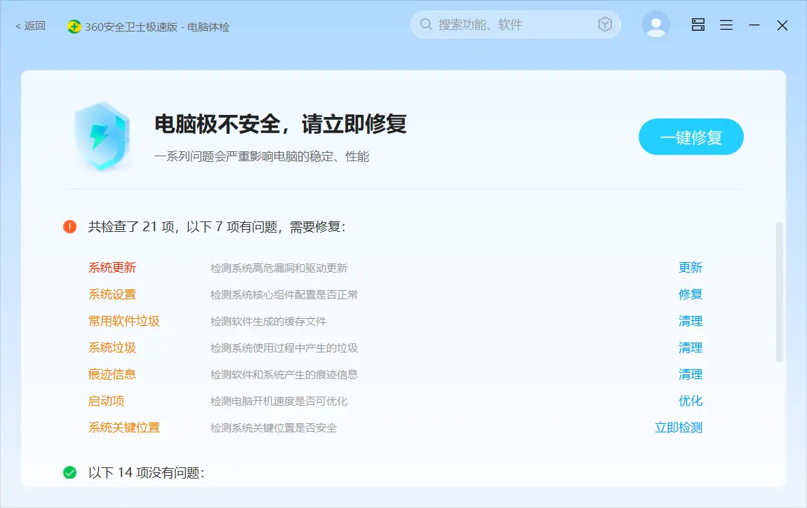The height and width of the screenshot is (508, 807).
Task: Select the 常用软件垃圾 item label
Action: pos(124,321)
